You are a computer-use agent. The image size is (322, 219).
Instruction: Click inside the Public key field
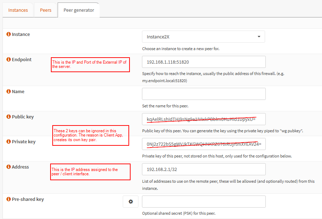(x=204, y=119)
